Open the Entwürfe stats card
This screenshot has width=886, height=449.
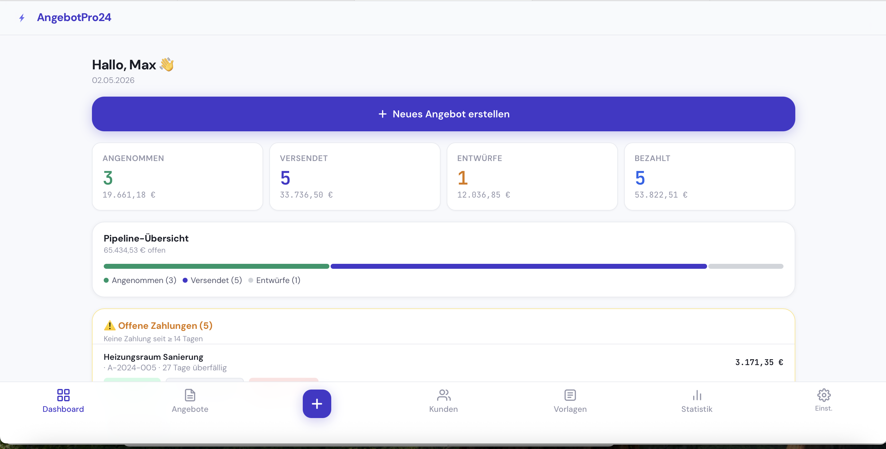click(532, 177)
